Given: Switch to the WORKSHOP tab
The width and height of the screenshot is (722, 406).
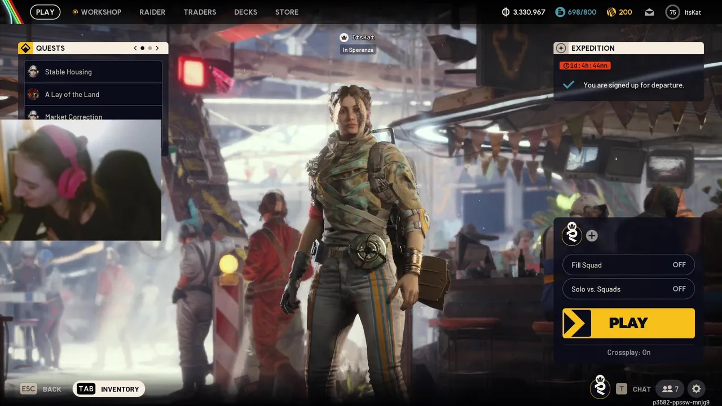Looking at the screenshot, I should tap(97, 12).
